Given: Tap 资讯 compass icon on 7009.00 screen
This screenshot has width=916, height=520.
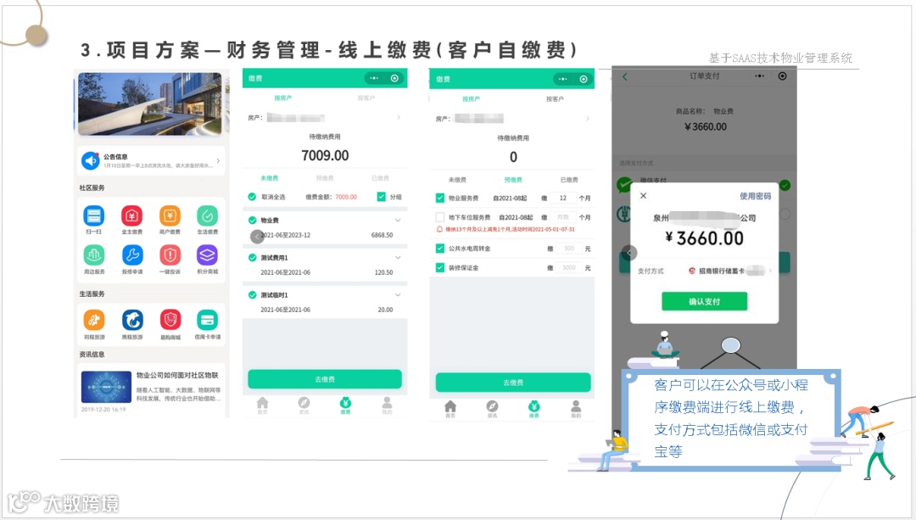Looking at the screenshot, I should click(x=304, y=403).
